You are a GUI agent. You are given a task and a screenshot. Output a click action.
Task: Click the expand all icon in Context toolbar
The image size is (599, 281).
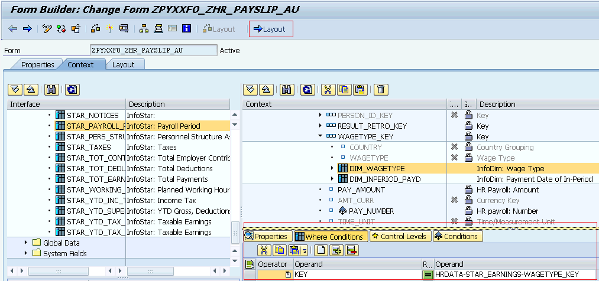pyautogui.click(x=250, y=90)
